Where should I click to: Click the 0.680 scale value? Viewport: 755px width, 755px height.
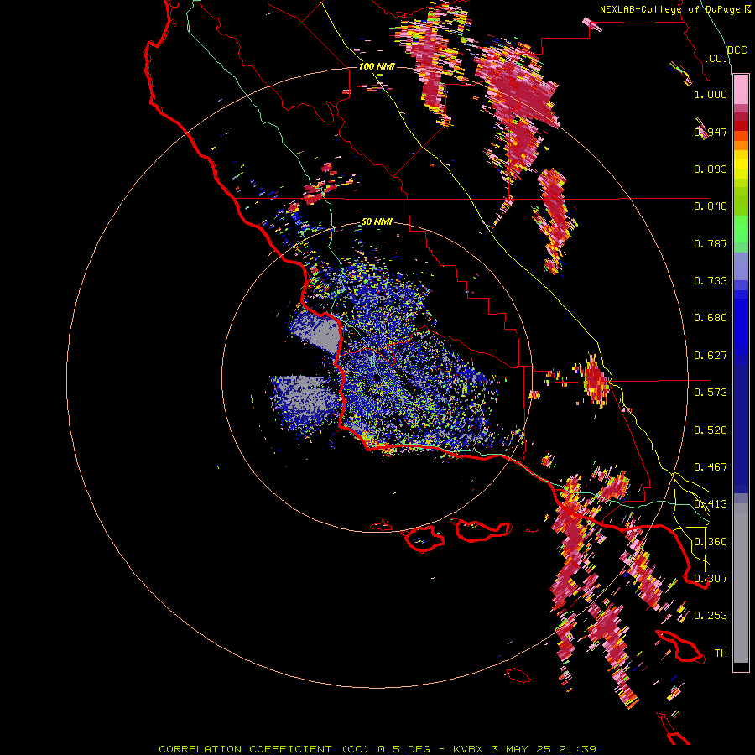[x=711, y=318]
